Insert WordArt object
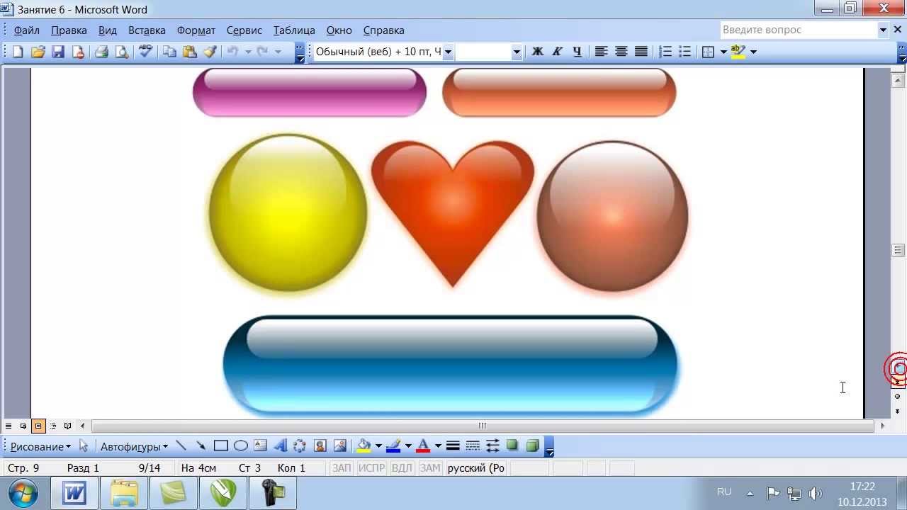The width and height of the screenshot is (907, 510). [x=280, y=446]
